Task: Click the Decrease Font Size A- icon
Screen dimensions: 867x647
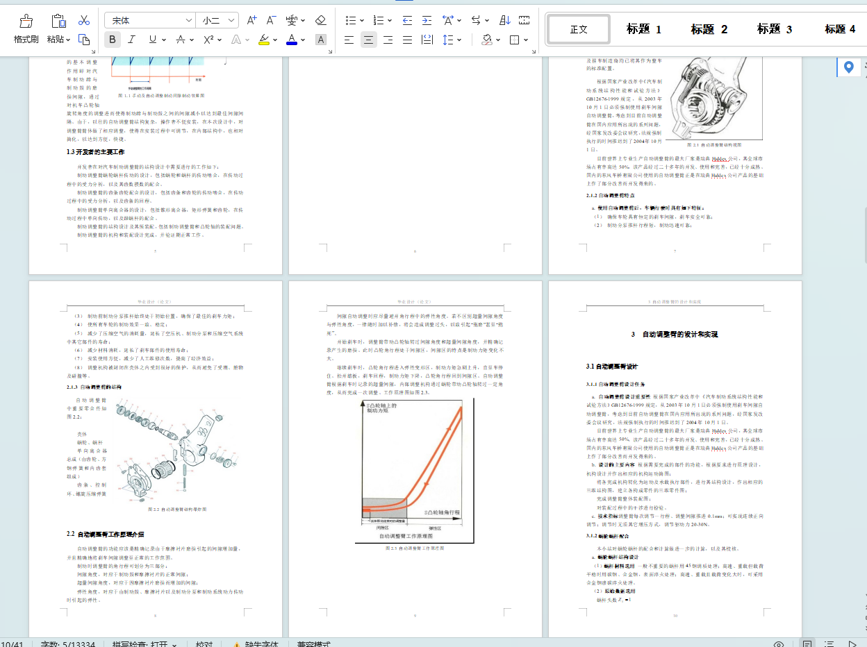Action: 272,21
